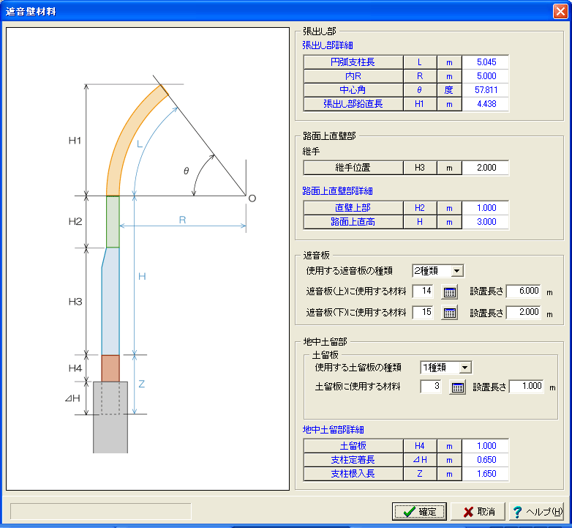Open material table for 遮音板(下)

(x=449, y=313)
